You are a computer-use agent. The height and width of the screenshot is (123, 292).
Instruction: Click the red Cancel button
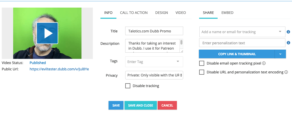[167, 106]
